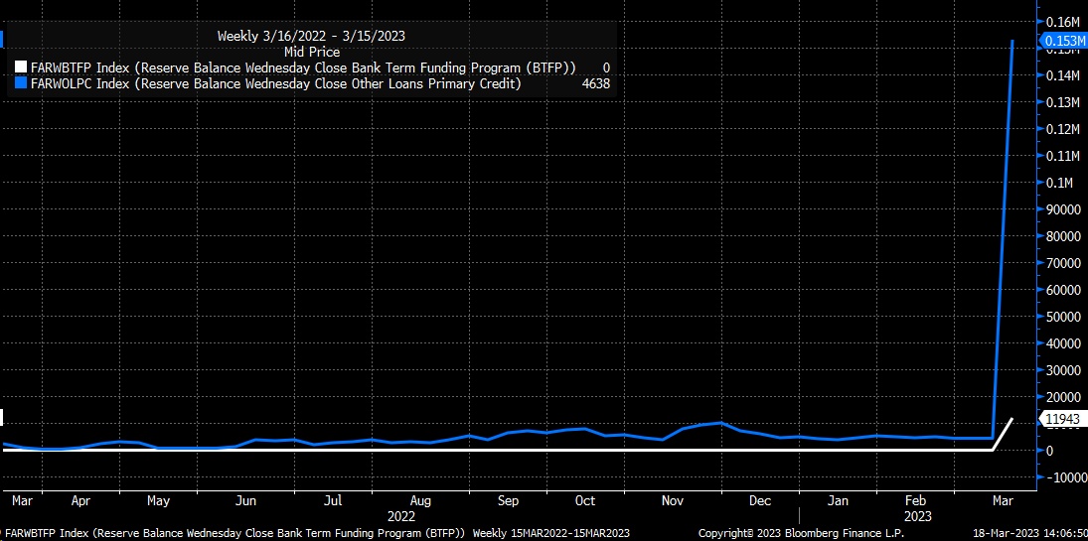Screen dimensions: 1088x541
Task: Click the blue FARWOLPC legend color swatch
Action: coord(22,84)
